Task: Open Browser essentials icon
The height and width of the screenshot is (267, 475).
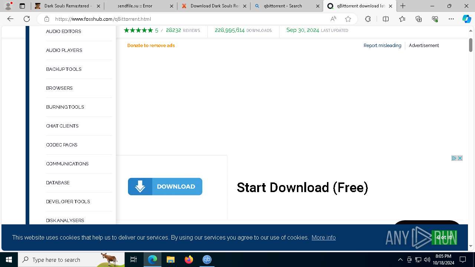Action: click(435, 19)
